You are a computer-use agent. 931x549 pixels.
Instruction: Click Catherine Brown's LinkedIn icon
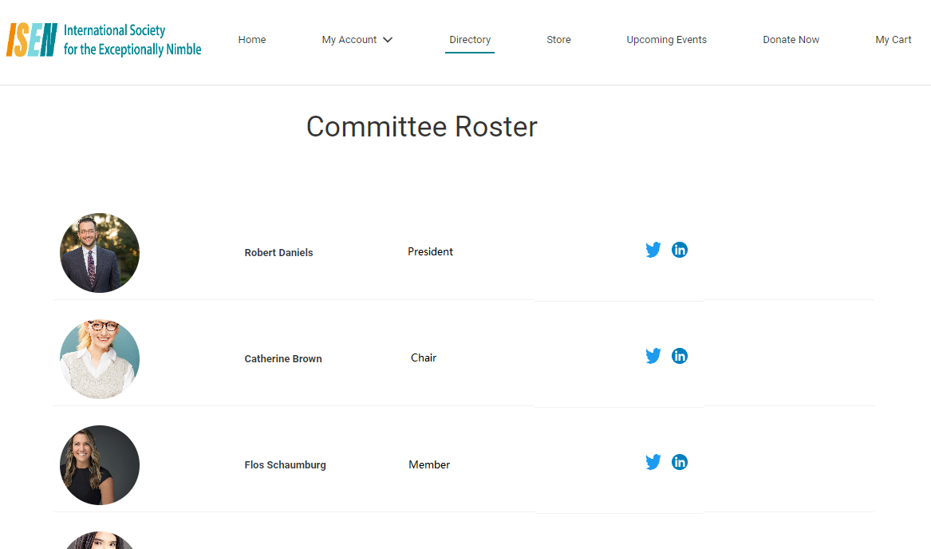[x=680, y=356]
